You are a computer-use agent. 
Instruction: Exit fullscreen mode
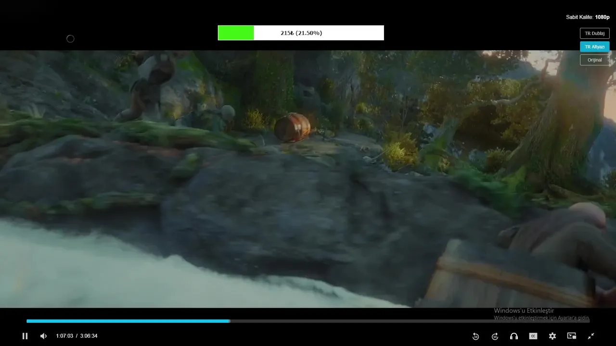pos(591,336)
